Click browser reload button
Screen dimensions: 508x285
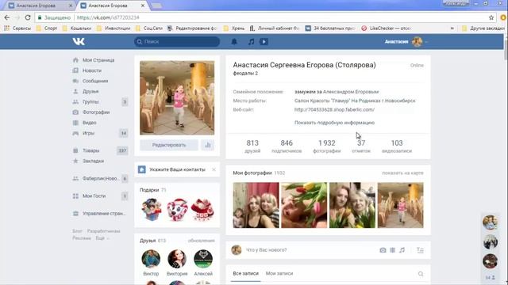[28, 17]
